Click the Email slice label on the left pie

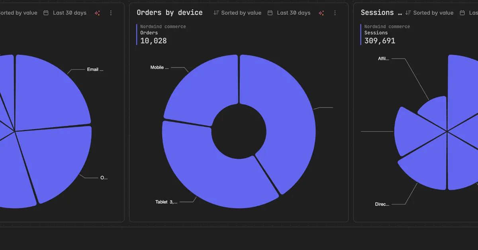(x=95, y=69)
